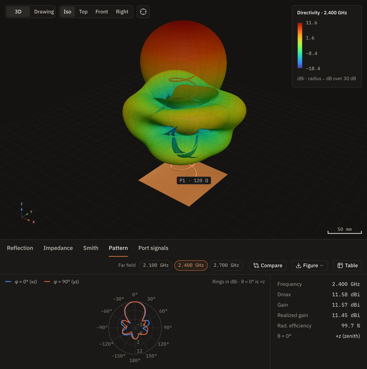Click the orange φ = 90° legend swatch
367x369 pixels.
click(x=47, y=281)
